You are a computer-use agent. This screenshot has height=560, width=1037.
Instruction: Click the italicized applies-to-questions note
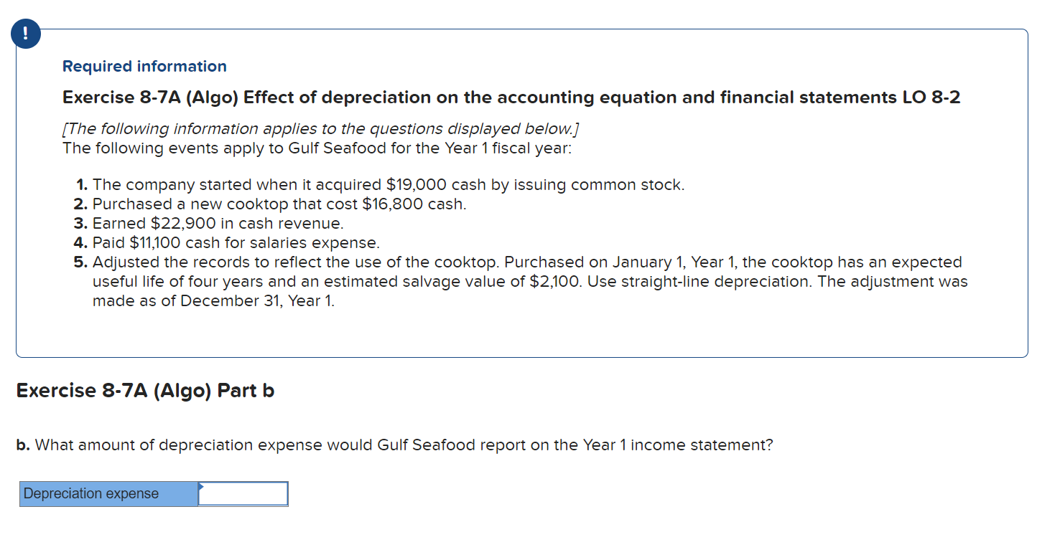tap(321, 128)
